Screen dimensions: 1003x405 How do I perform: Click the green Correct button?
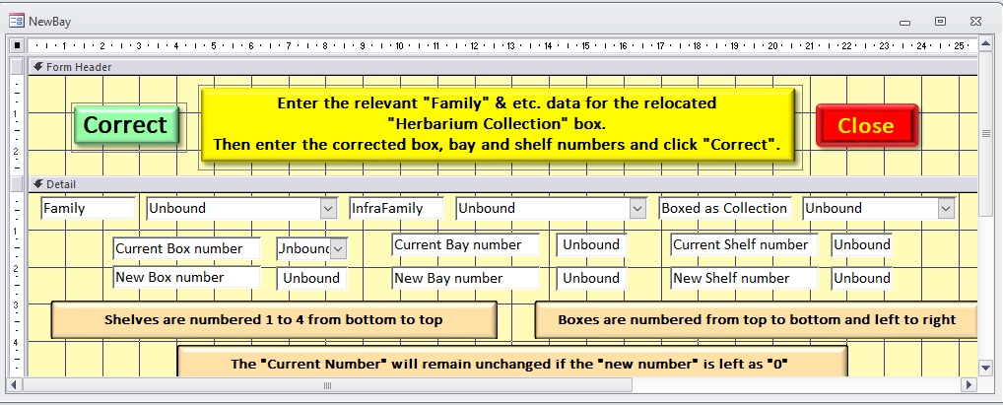tap(126, 125)
